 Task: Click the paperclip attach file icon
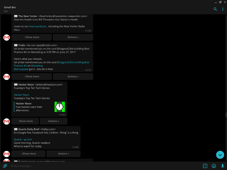5,166
